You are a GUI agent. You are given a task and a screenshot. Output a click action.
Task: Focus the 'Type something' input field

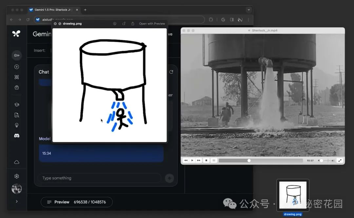[x=100, y=178]
